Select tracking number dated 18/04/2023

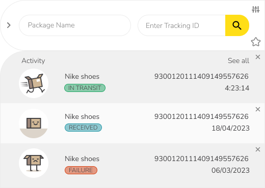click(201, 116)
